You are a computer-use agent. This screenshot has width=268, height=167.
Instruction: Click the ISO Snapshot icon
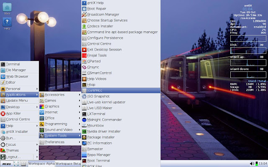84,96
